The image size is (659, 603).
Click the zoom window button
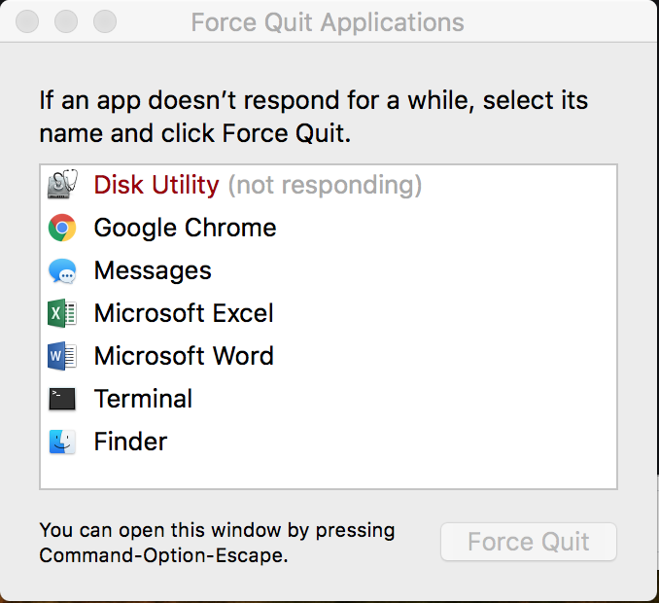pyautogui.click(x=103, y=21)
